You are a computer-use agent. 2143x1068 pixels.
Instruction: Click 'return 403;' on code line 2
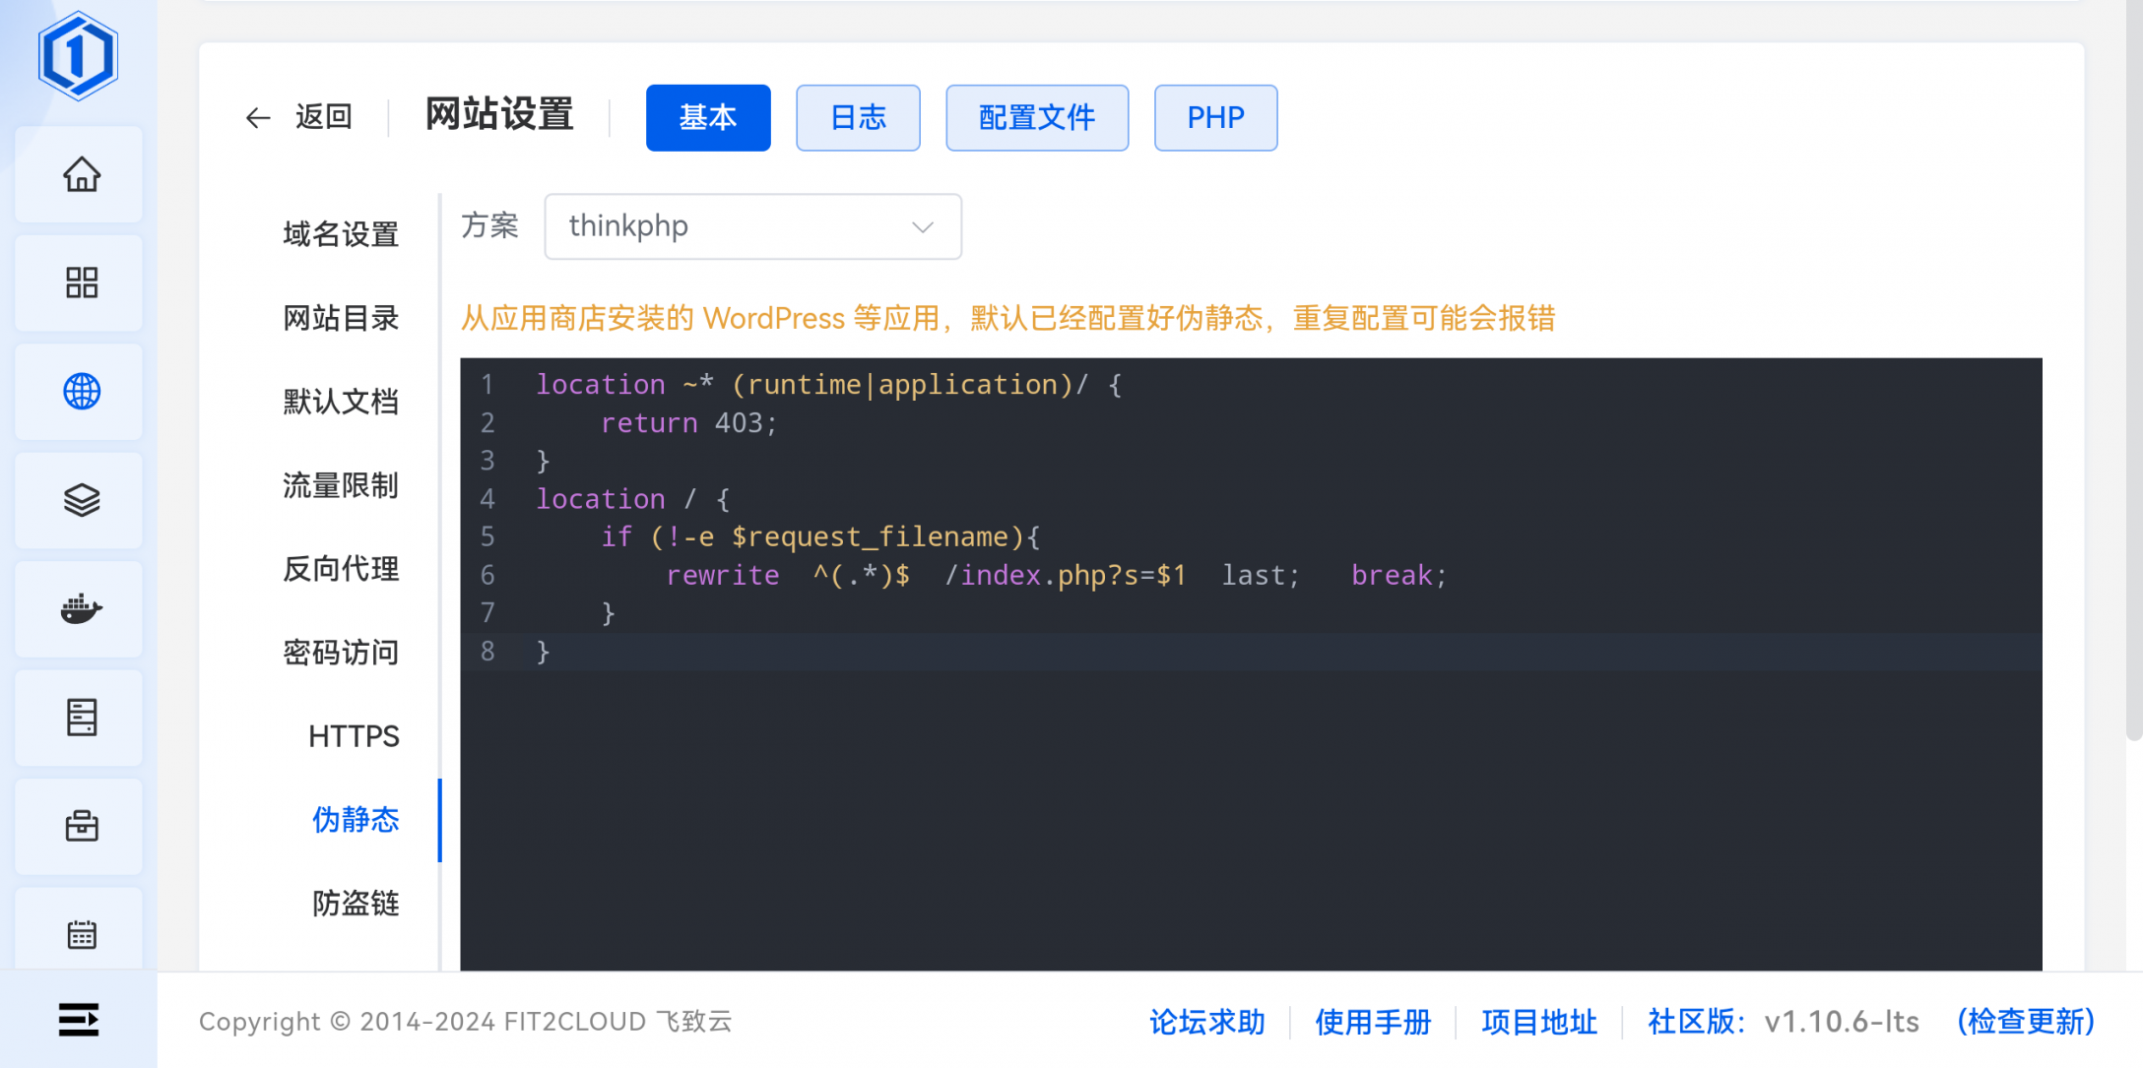click(688, 422)
